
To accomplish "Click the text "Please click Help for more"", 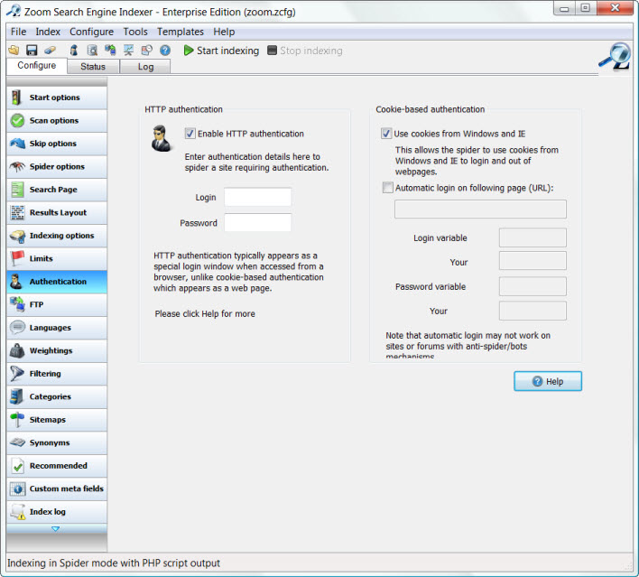I will [x=205, y=314].
